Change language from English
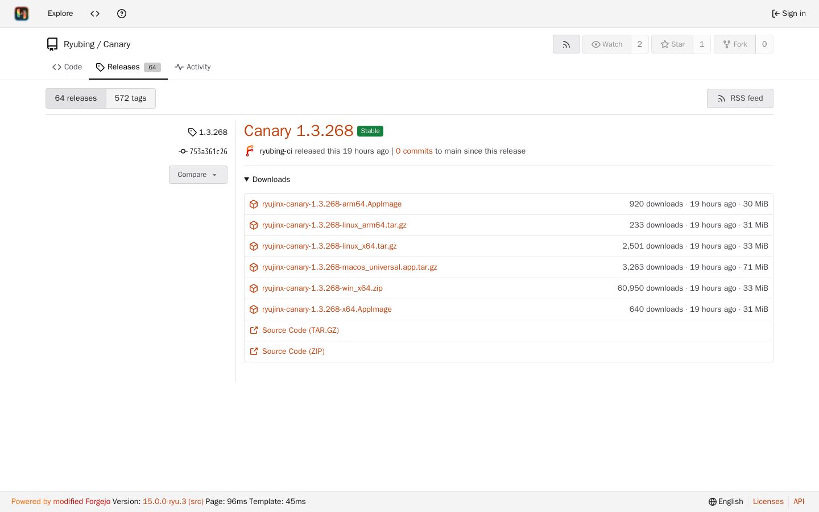The height and width of the screenshot is (512, 819). pos(726,502)
